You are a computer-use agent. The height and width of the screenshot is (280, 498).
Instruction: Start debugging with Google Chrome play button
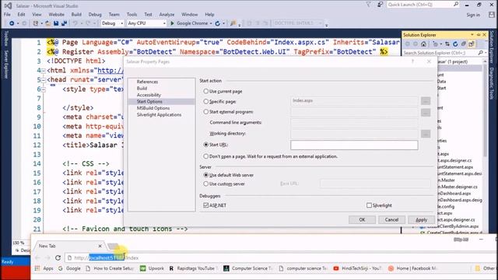pyautogui.click(x=190, y=23)
